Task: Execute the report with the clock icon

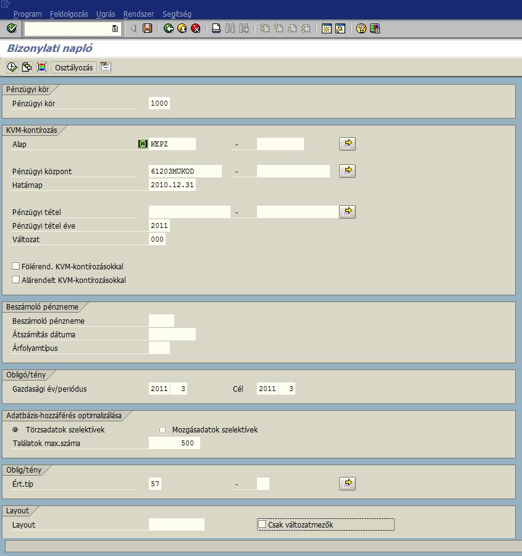Action: pos(12,67)
